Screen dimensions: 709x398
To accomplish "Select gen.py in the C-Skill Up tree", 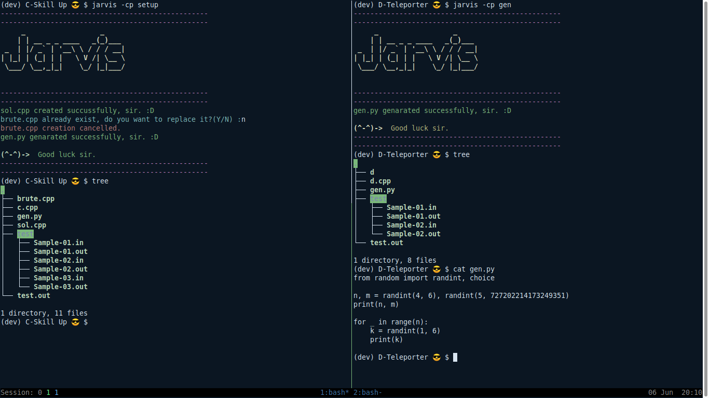I will tap(30, 216).
